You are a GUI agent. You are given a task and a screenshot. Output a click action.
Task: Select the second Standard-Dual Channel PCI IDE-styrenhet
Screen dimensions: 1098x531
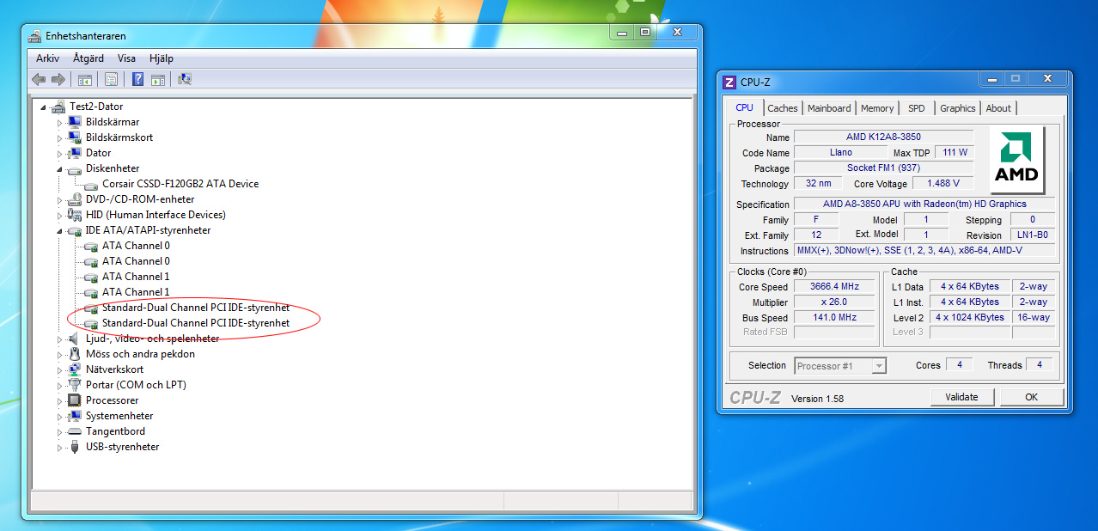(x=195, y=323)
